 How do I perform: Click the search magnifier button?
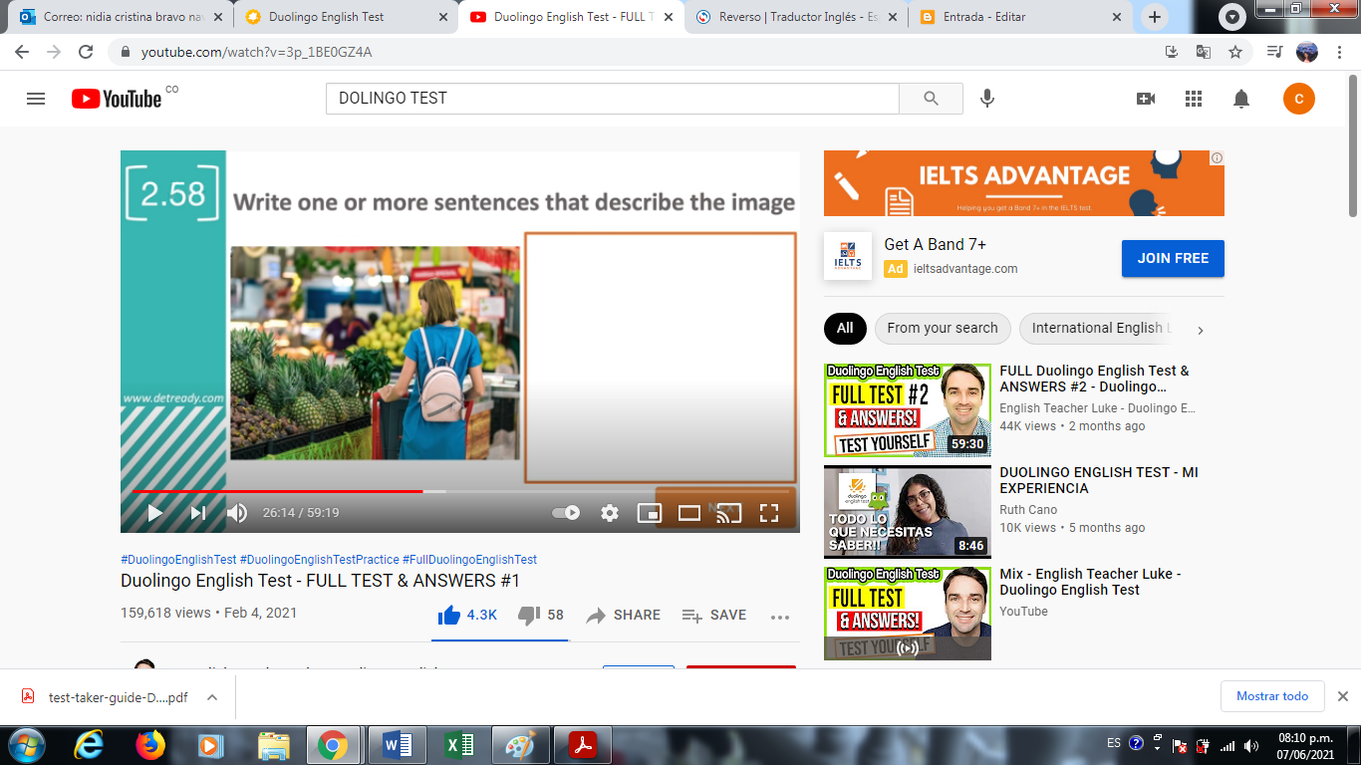pos(932,99)
